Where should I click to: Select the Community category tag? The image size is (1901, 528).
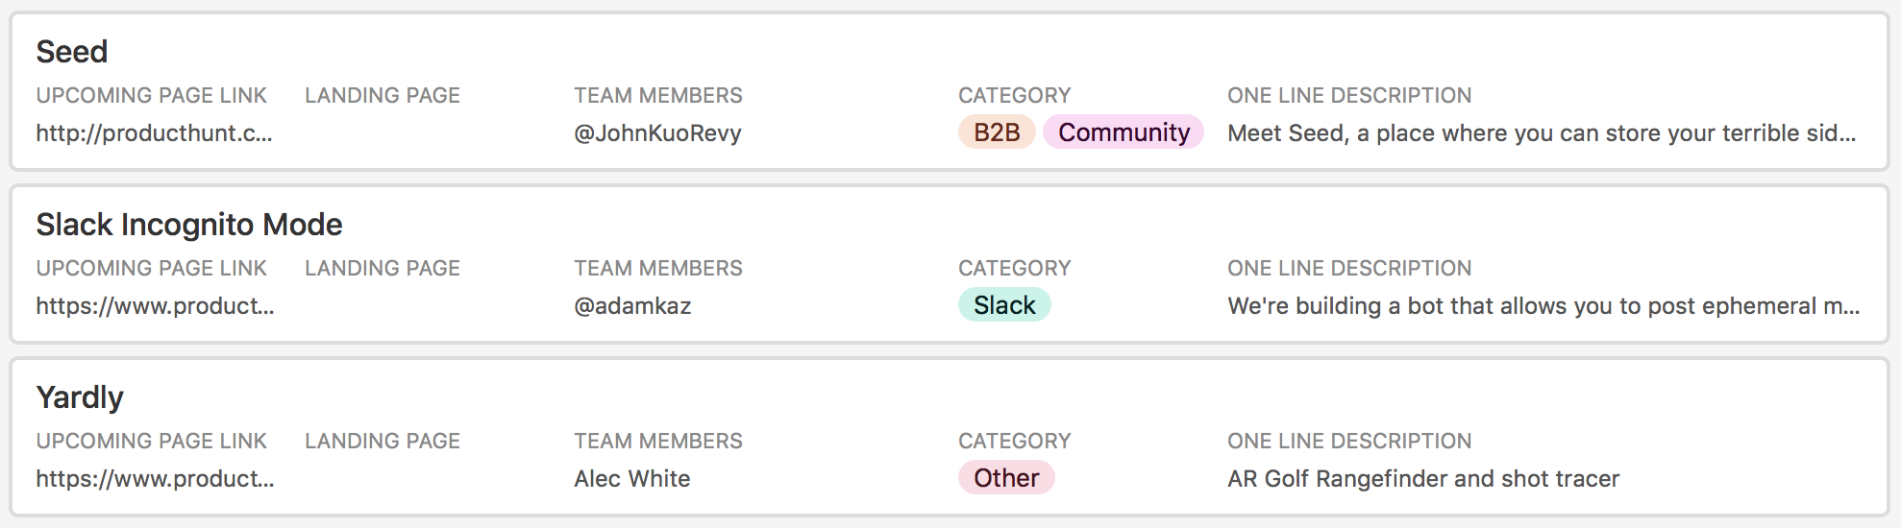coord(1123,132)
